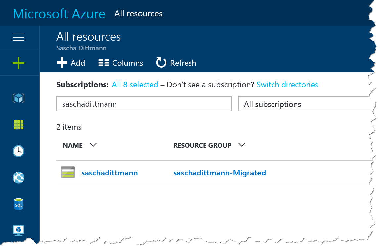Click Add in the toolbar
Image resolution: width=380 pixels, height=249 pixels.
click(71, 63)
